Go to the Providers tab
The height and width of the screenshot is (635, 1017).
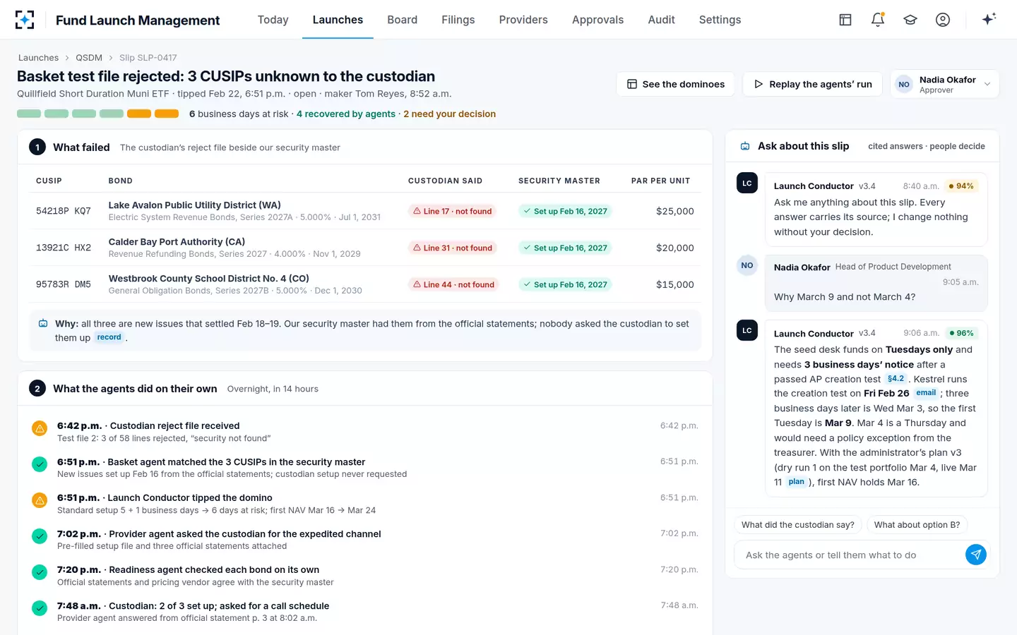coord(523,20)
